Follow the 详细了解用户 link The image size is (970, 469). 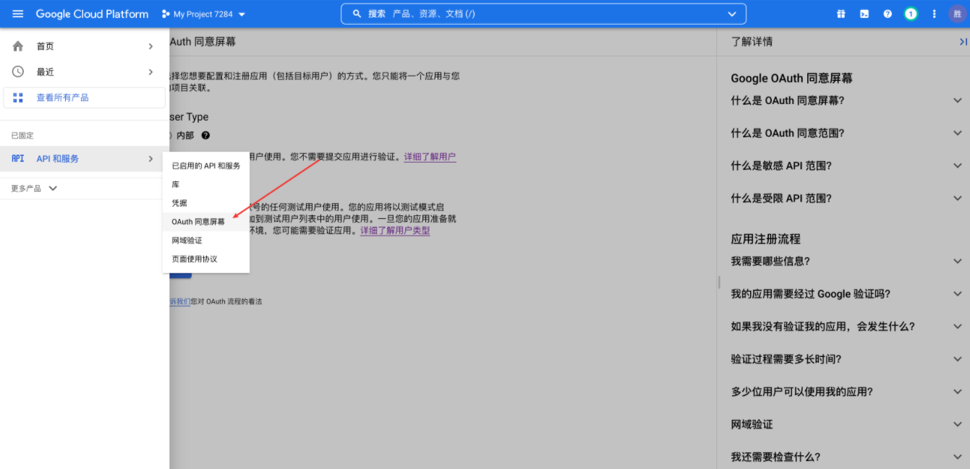(430, 157)
